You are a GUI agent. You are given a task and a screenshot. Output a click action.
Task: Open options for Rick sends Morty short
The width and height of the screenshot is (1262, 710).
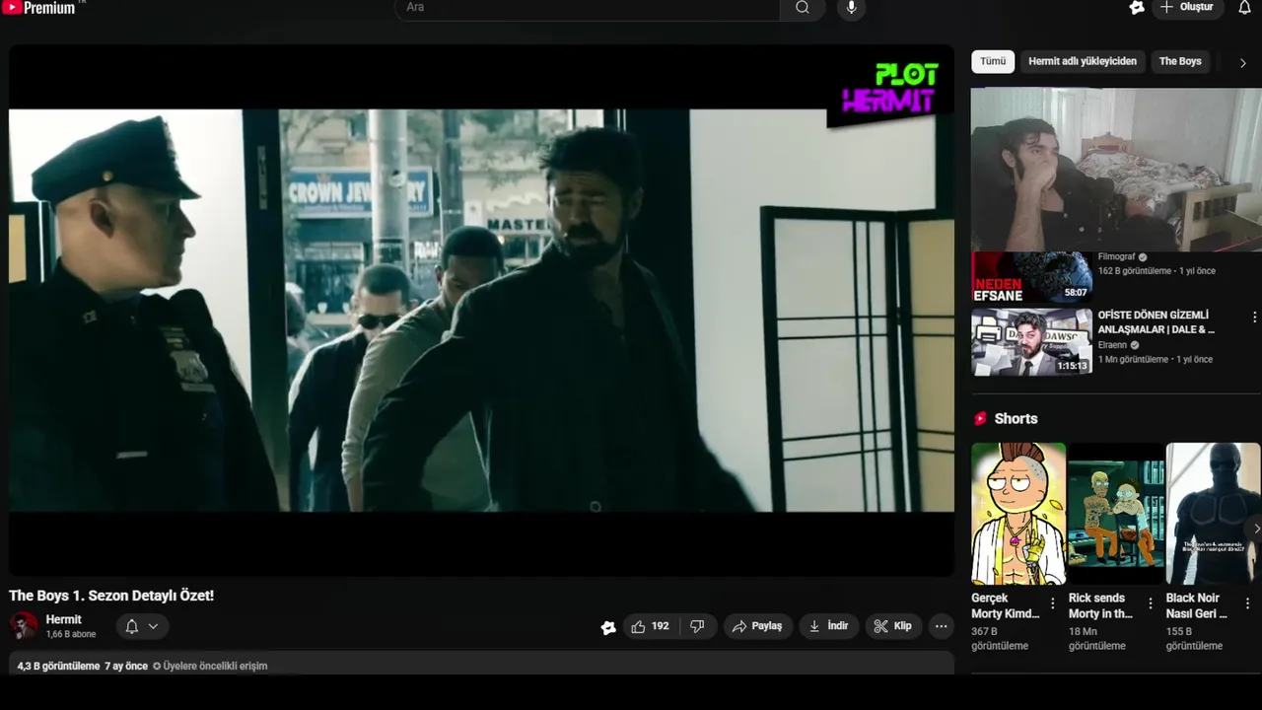[1150, 603]
